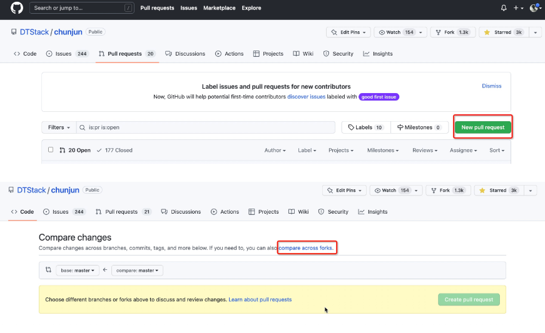Show the 20 Open pull requests

(x=74, y=150)
